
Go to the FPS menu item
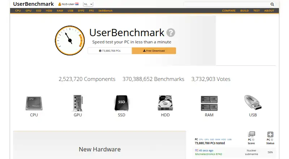tap(91, 10)
